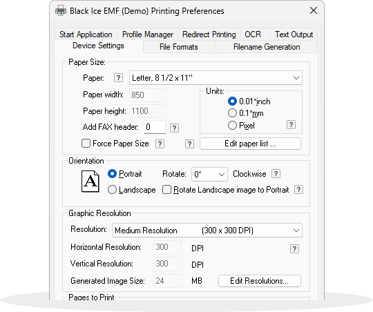
Task: Switch to Profile Manager tab
Action: pyautogui.click(x=148, y=35)
